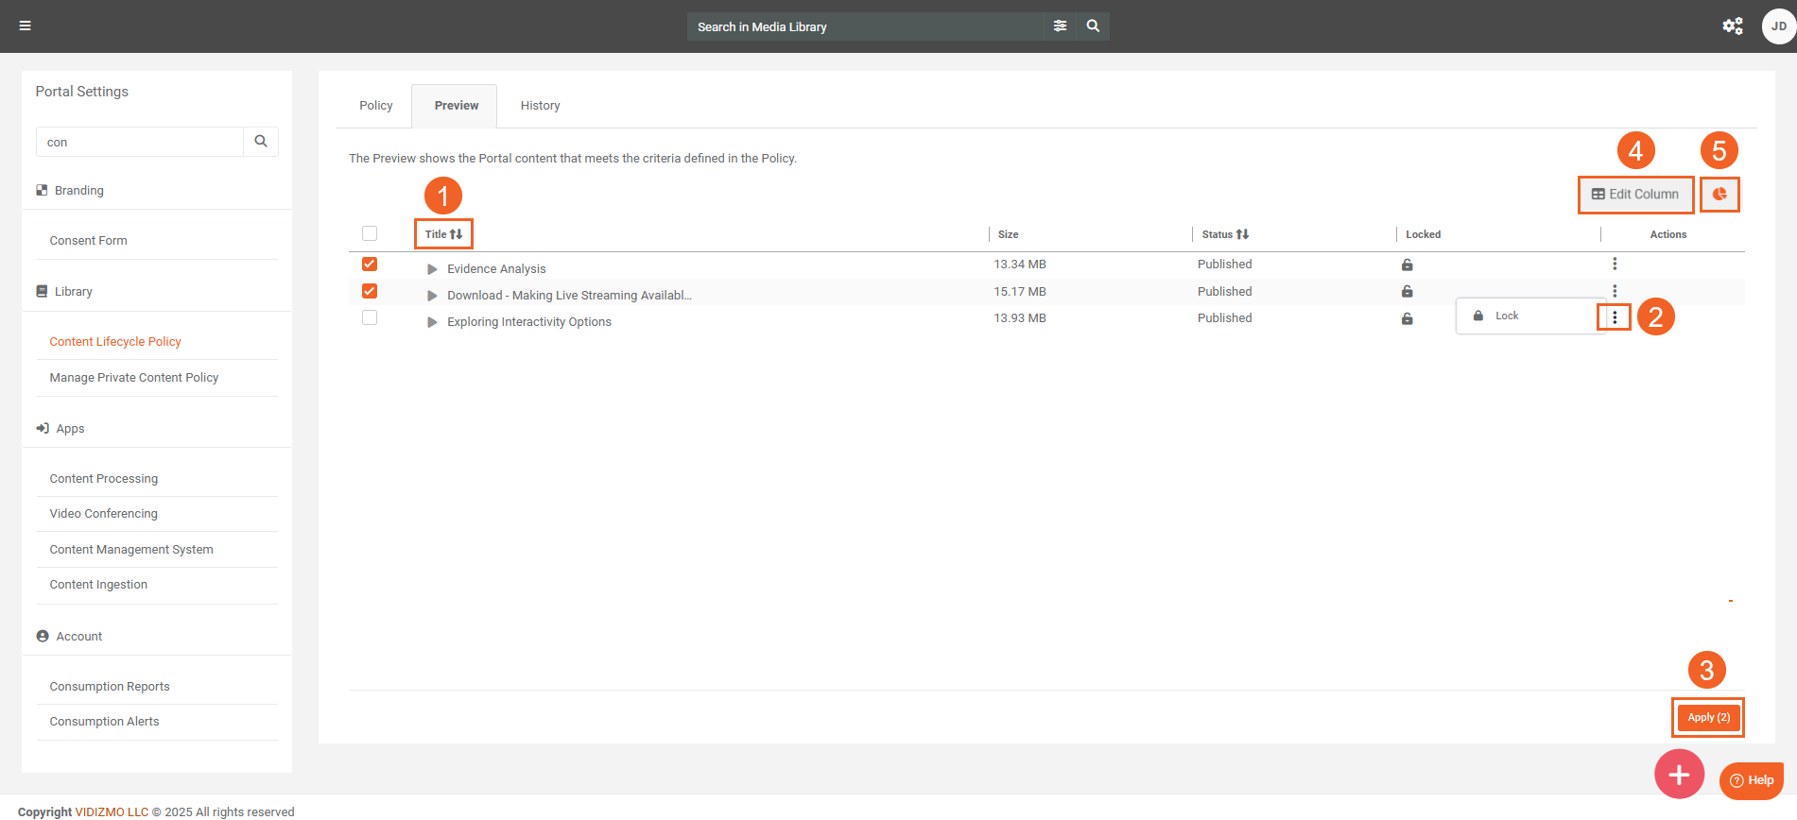Open the JD user profile avatar
The width and height of the screenshot is (1797, 820).
tap(1778, 26)
